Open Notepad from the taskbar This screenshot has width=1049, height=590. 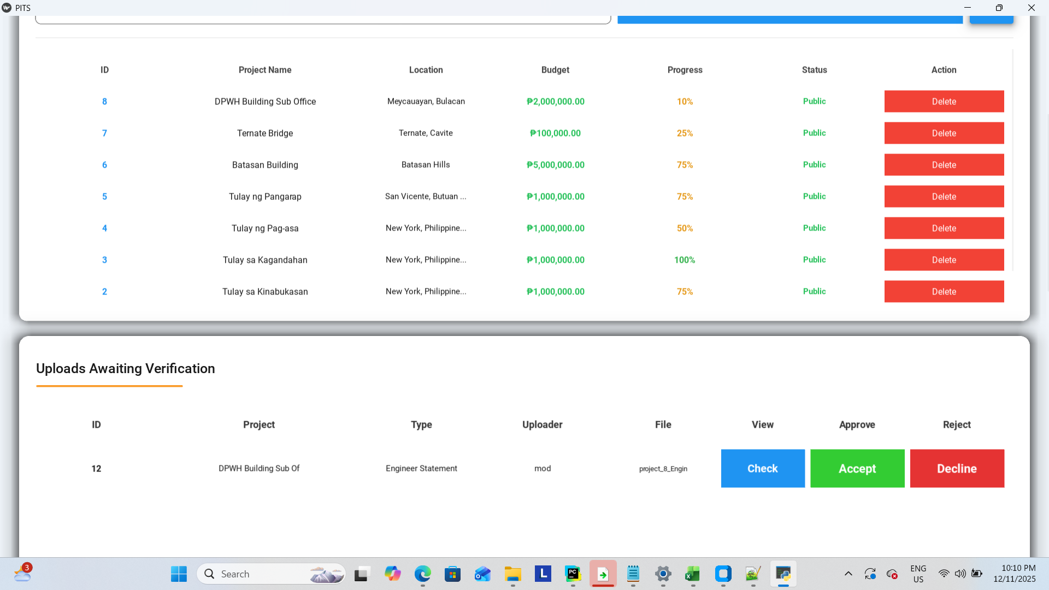633,574
